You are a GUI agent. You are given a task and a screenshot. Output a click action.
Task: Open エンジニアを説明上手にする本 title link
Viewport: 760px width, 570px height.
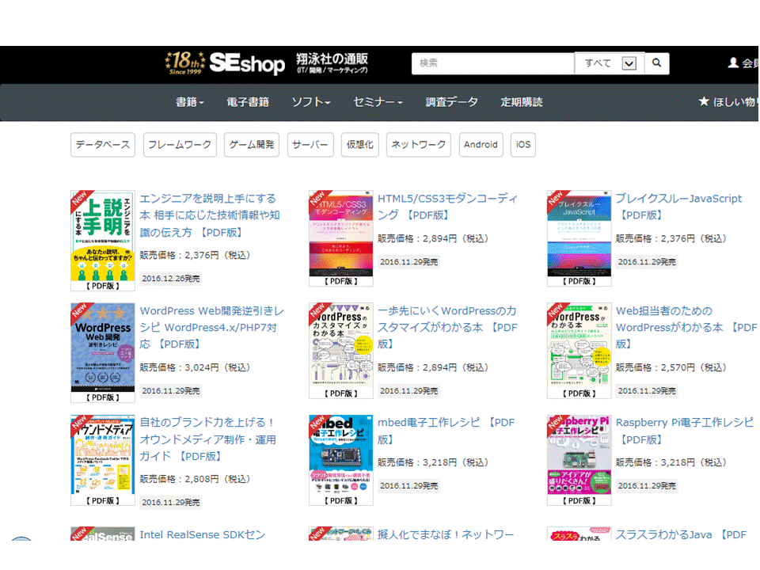pos(210,215)
